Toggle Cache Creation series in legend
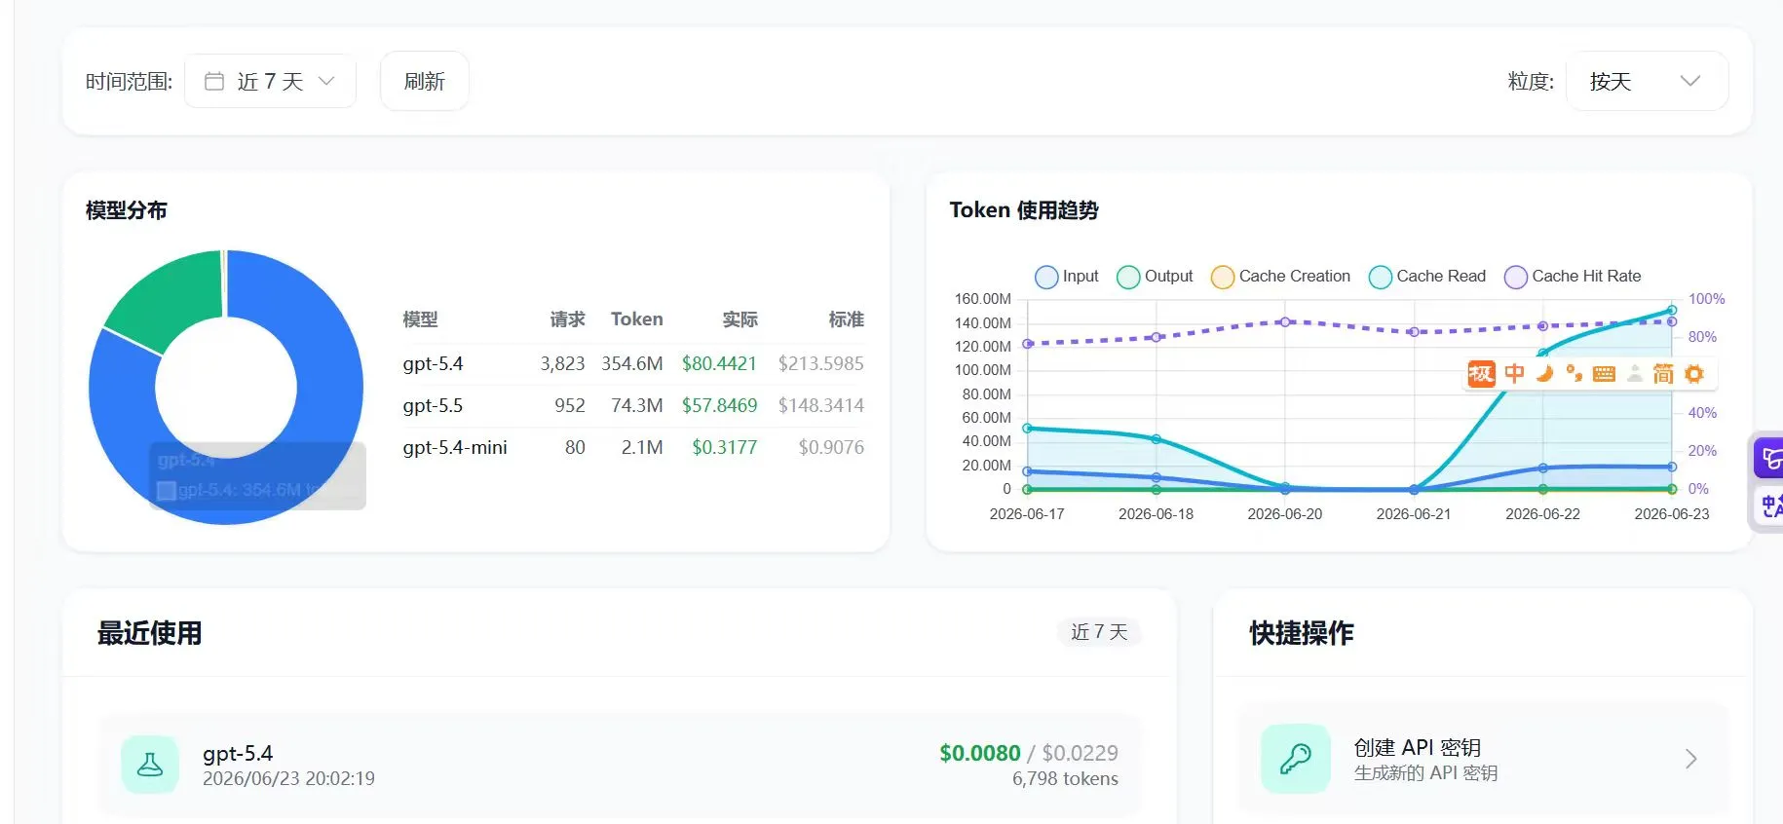 pyautogui.click(x=1280, y=277)
